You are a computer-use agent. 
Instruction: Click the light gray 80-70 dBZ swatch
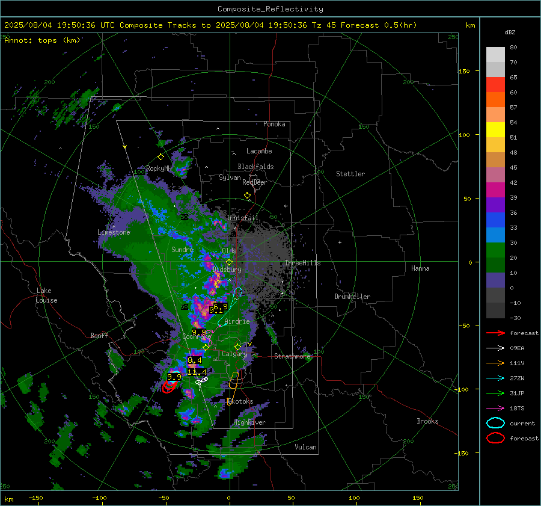(495, 55)
